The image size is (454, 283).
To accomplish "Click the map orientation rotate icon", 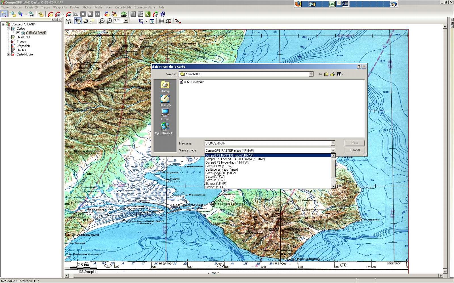I will coord(141,21).
